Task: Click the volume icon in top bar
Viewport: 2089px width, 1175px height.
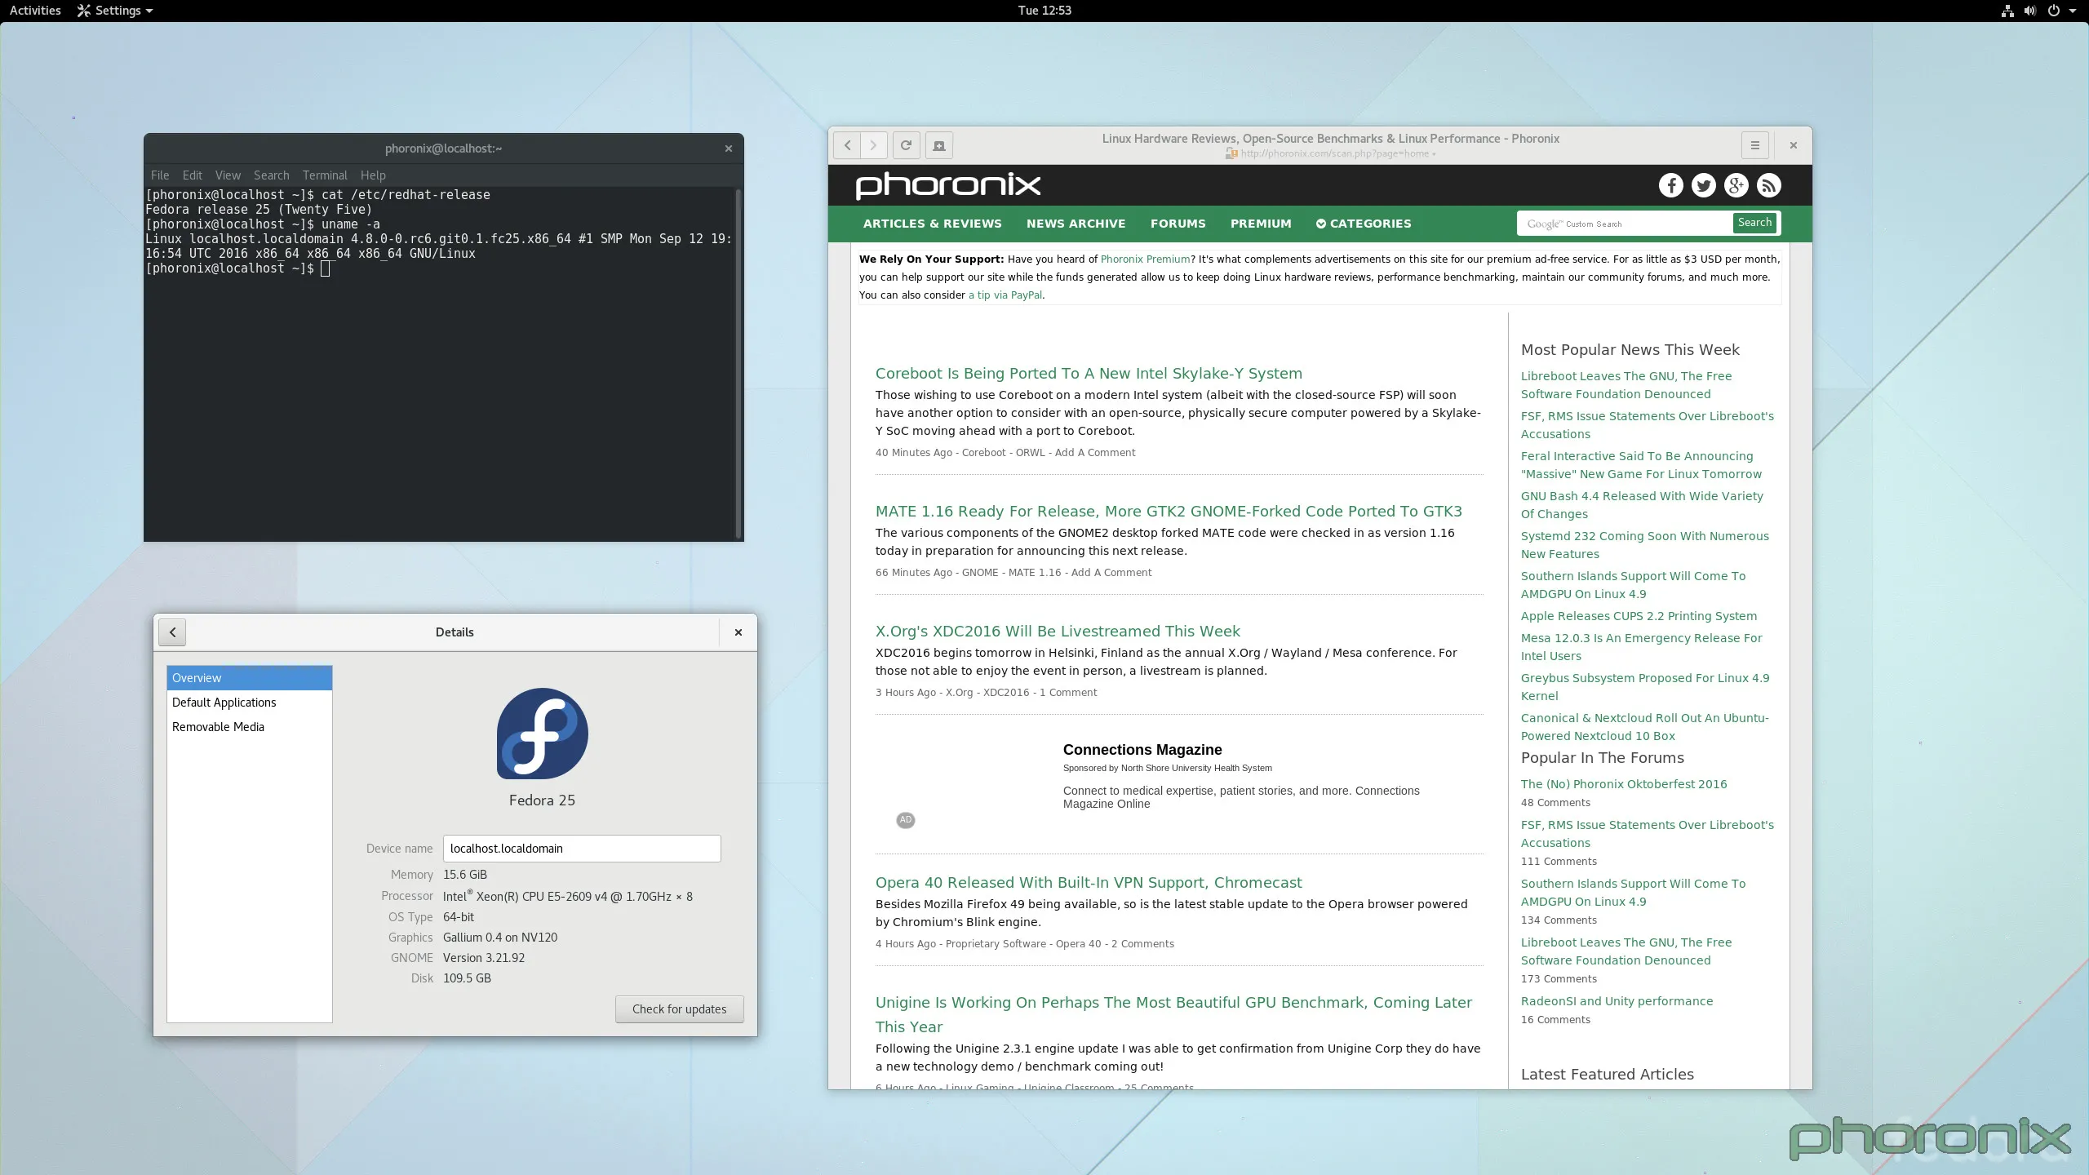Action: click(2030, 11)
